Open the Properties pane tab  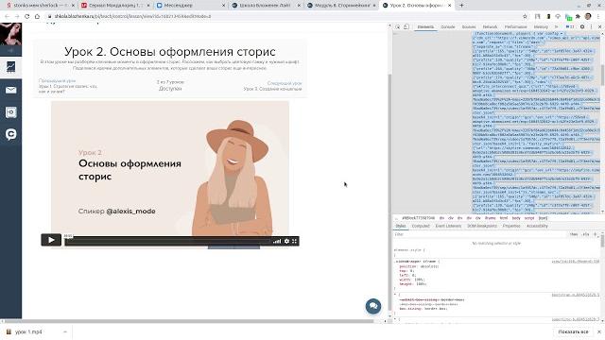click(511, 226)
